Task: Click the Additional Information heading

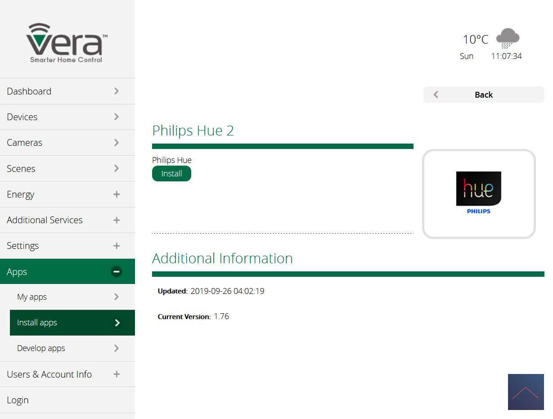Action: pos(222,258)
